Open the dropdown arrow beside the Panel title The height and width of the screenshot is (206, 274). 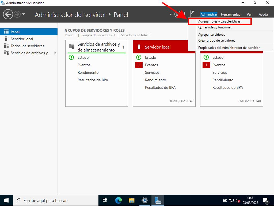pyautogui.click(x=171, y=14)
